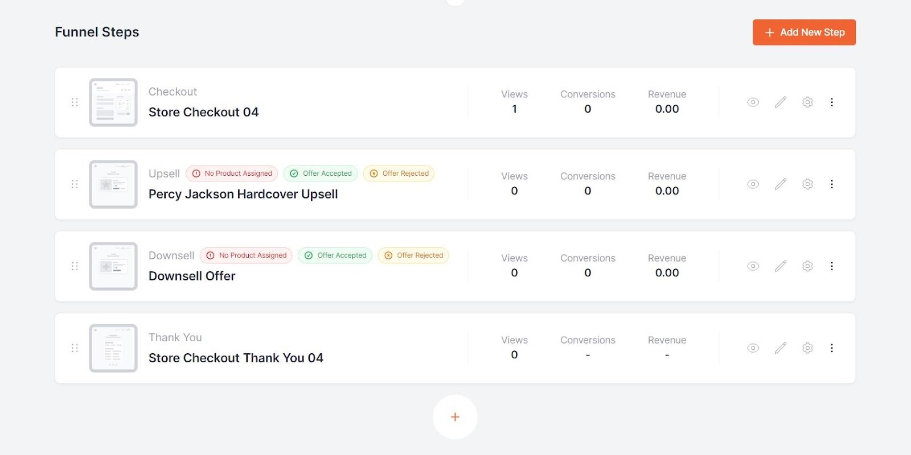Viewport: 911px width, 455px height.
Task: Select Upsell's Offer Accepted badge
Action: [321, 173]
